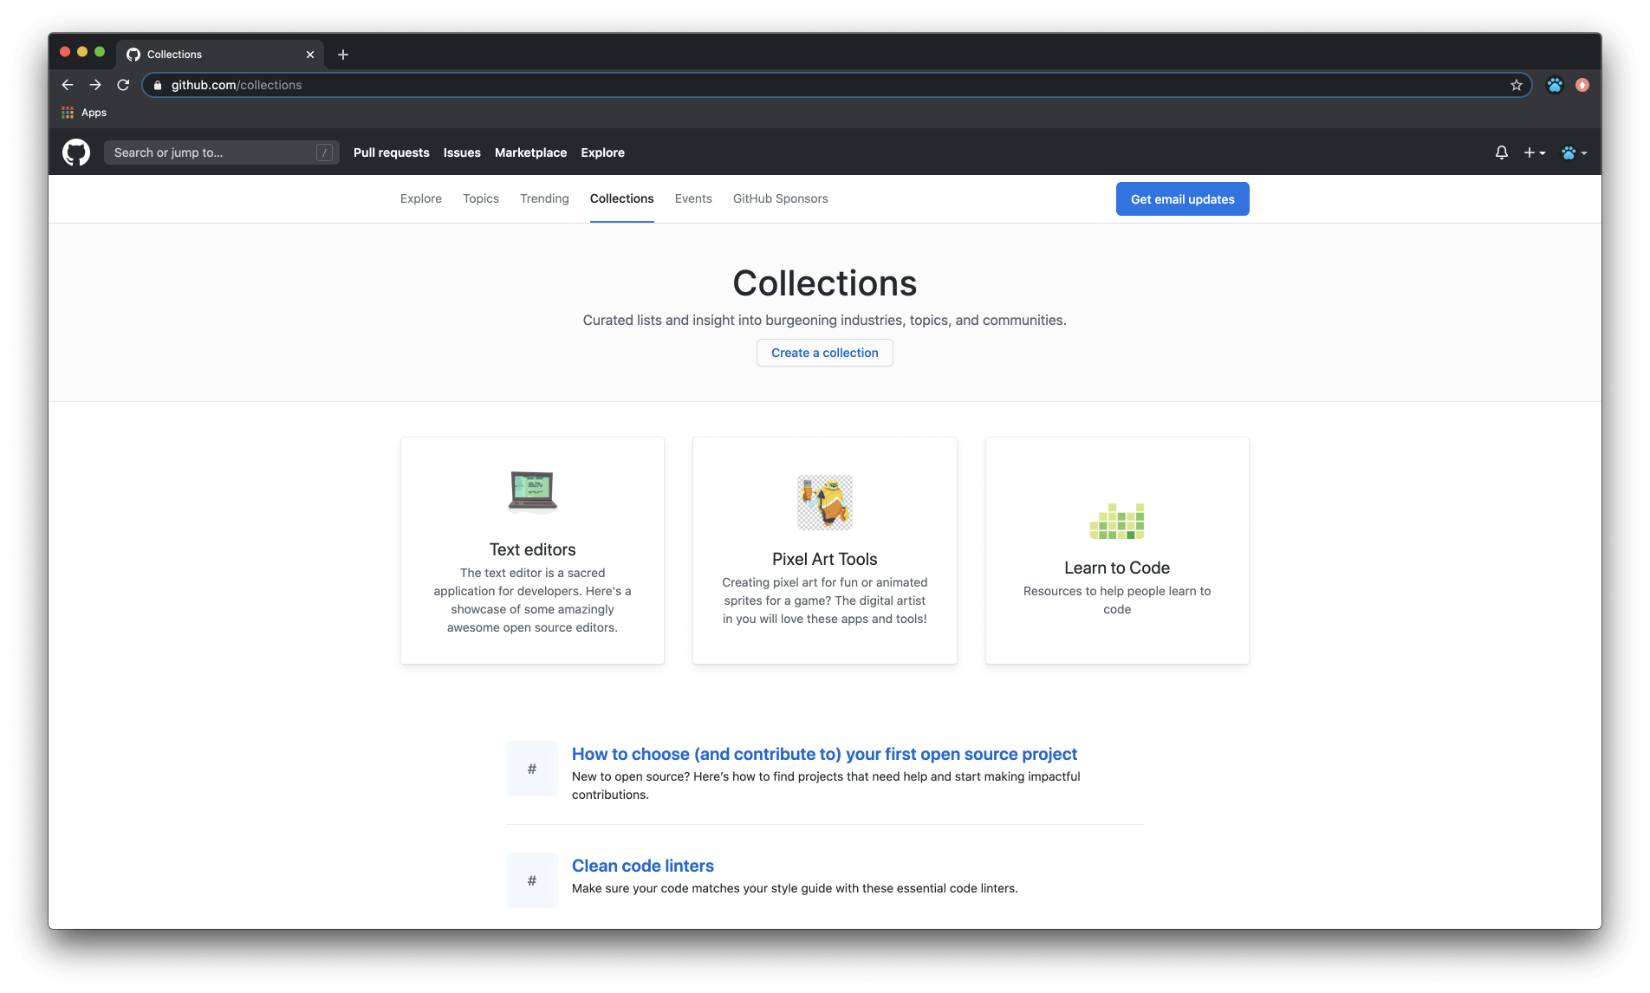This screenshot has height=993, width=1650.
Task: Click the Get email updates button
Action: tap(1182, 198)
